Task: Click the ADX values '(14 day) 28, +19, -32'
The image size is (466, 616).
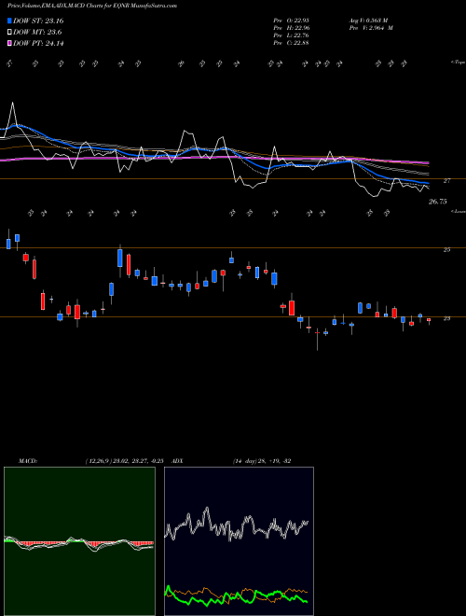Action: pyautogui.click(x=261, y=461)
